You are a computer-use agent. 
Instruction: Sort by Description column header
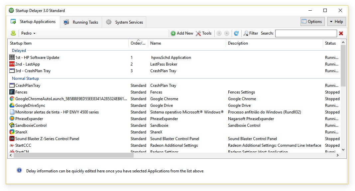(x=274, y=43)
